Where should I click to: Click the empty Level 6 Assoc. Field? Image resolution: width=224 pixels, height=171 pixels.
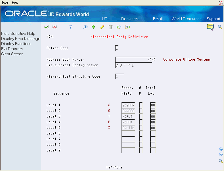coord(128,134)
